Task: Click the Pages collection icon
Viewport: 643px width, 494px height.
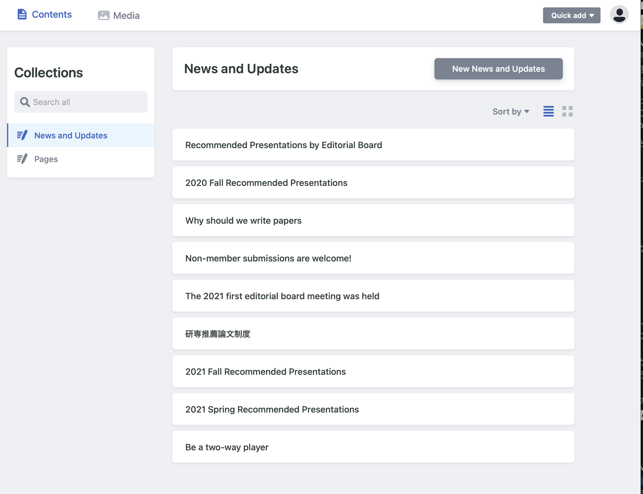Action: (22, 159)
